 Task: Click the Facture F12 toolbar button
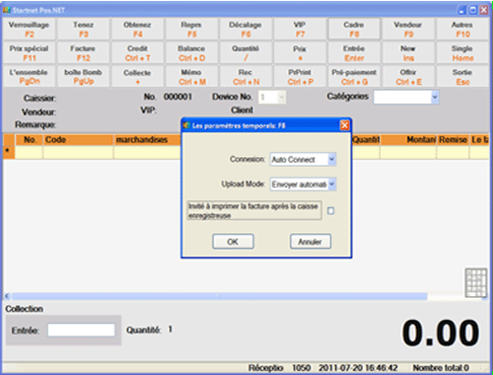click(x=83, y=53)
